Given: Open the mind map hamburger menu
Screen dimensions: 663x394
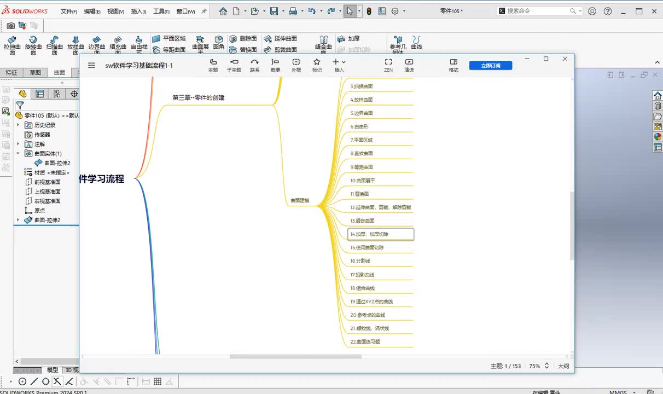Looking at the screenshot, I should 91,65.
